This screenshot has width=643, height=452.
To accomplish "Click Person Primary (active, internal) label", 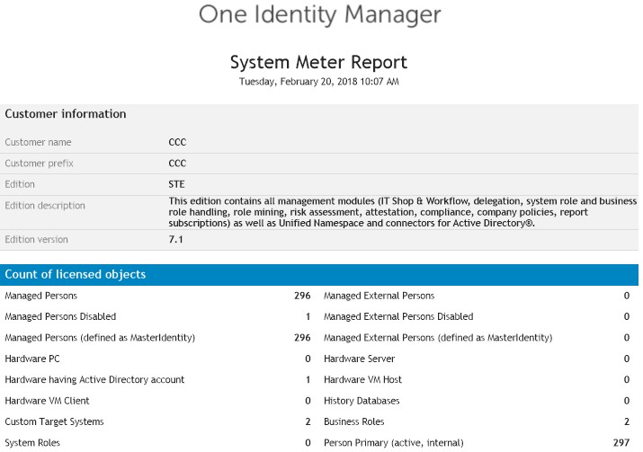I will pos(394,443).
